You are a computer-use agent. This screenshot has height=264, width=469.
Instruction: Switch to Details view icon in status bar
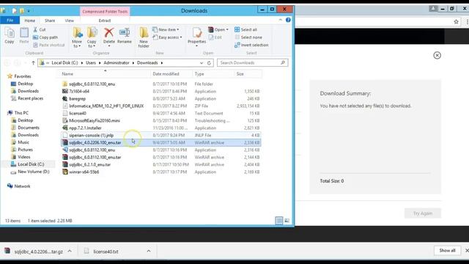pyautogui.click(x=278, y=221)
